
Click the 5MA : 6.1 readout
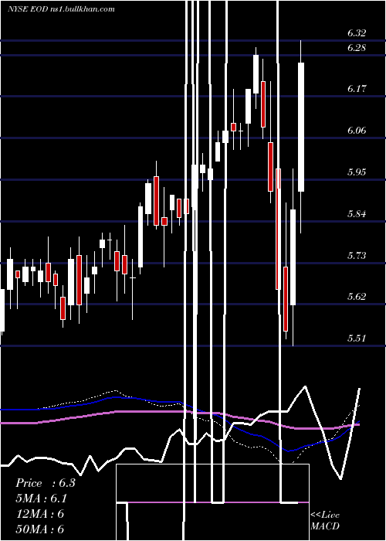pos(41,498)
